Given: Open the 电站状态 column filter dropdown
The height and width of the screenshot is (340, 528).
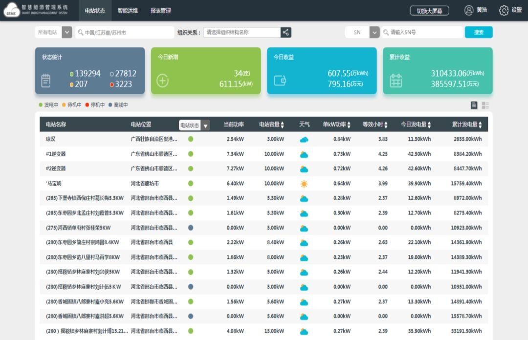Looking at the screenshot, I should (x=206, y=126).
